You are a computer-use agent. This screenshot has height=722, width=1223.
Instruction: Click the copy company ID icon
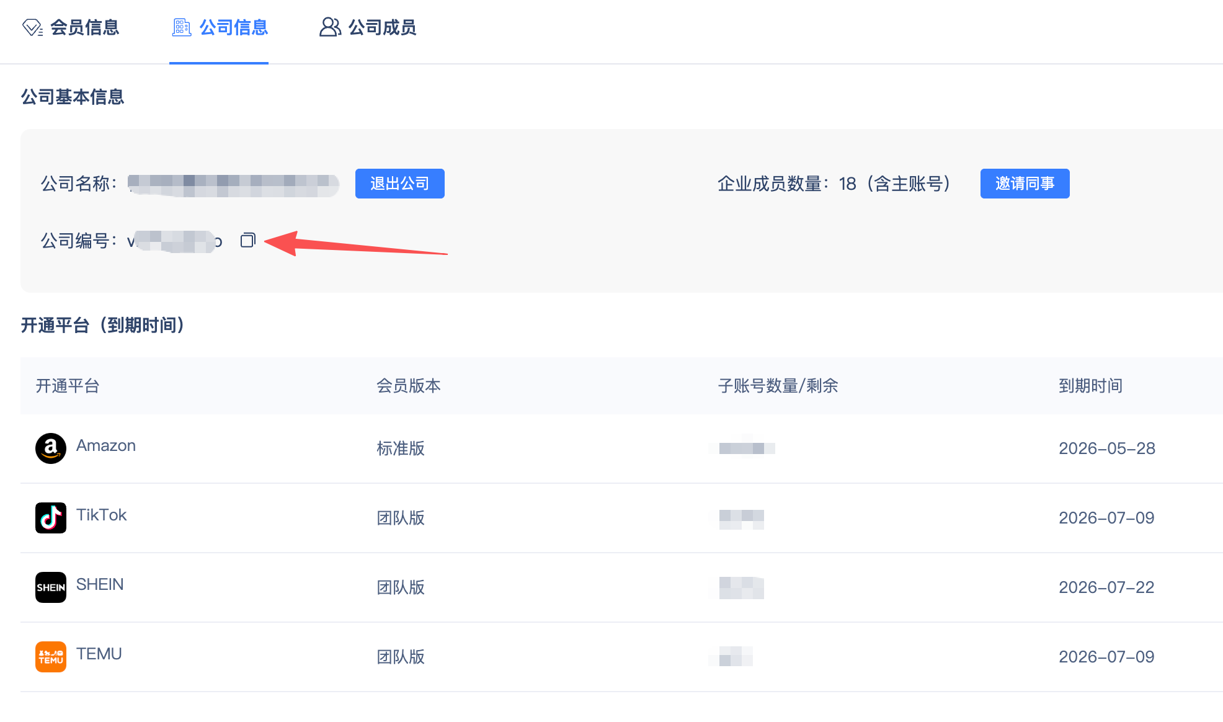pyautogui.click(x=247, y=240)
